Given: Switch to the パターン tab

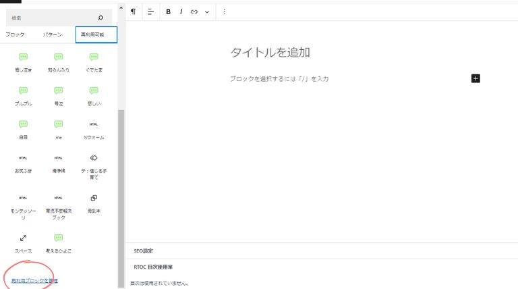Looking at the screenshot, I should click(x=53, y=34).
